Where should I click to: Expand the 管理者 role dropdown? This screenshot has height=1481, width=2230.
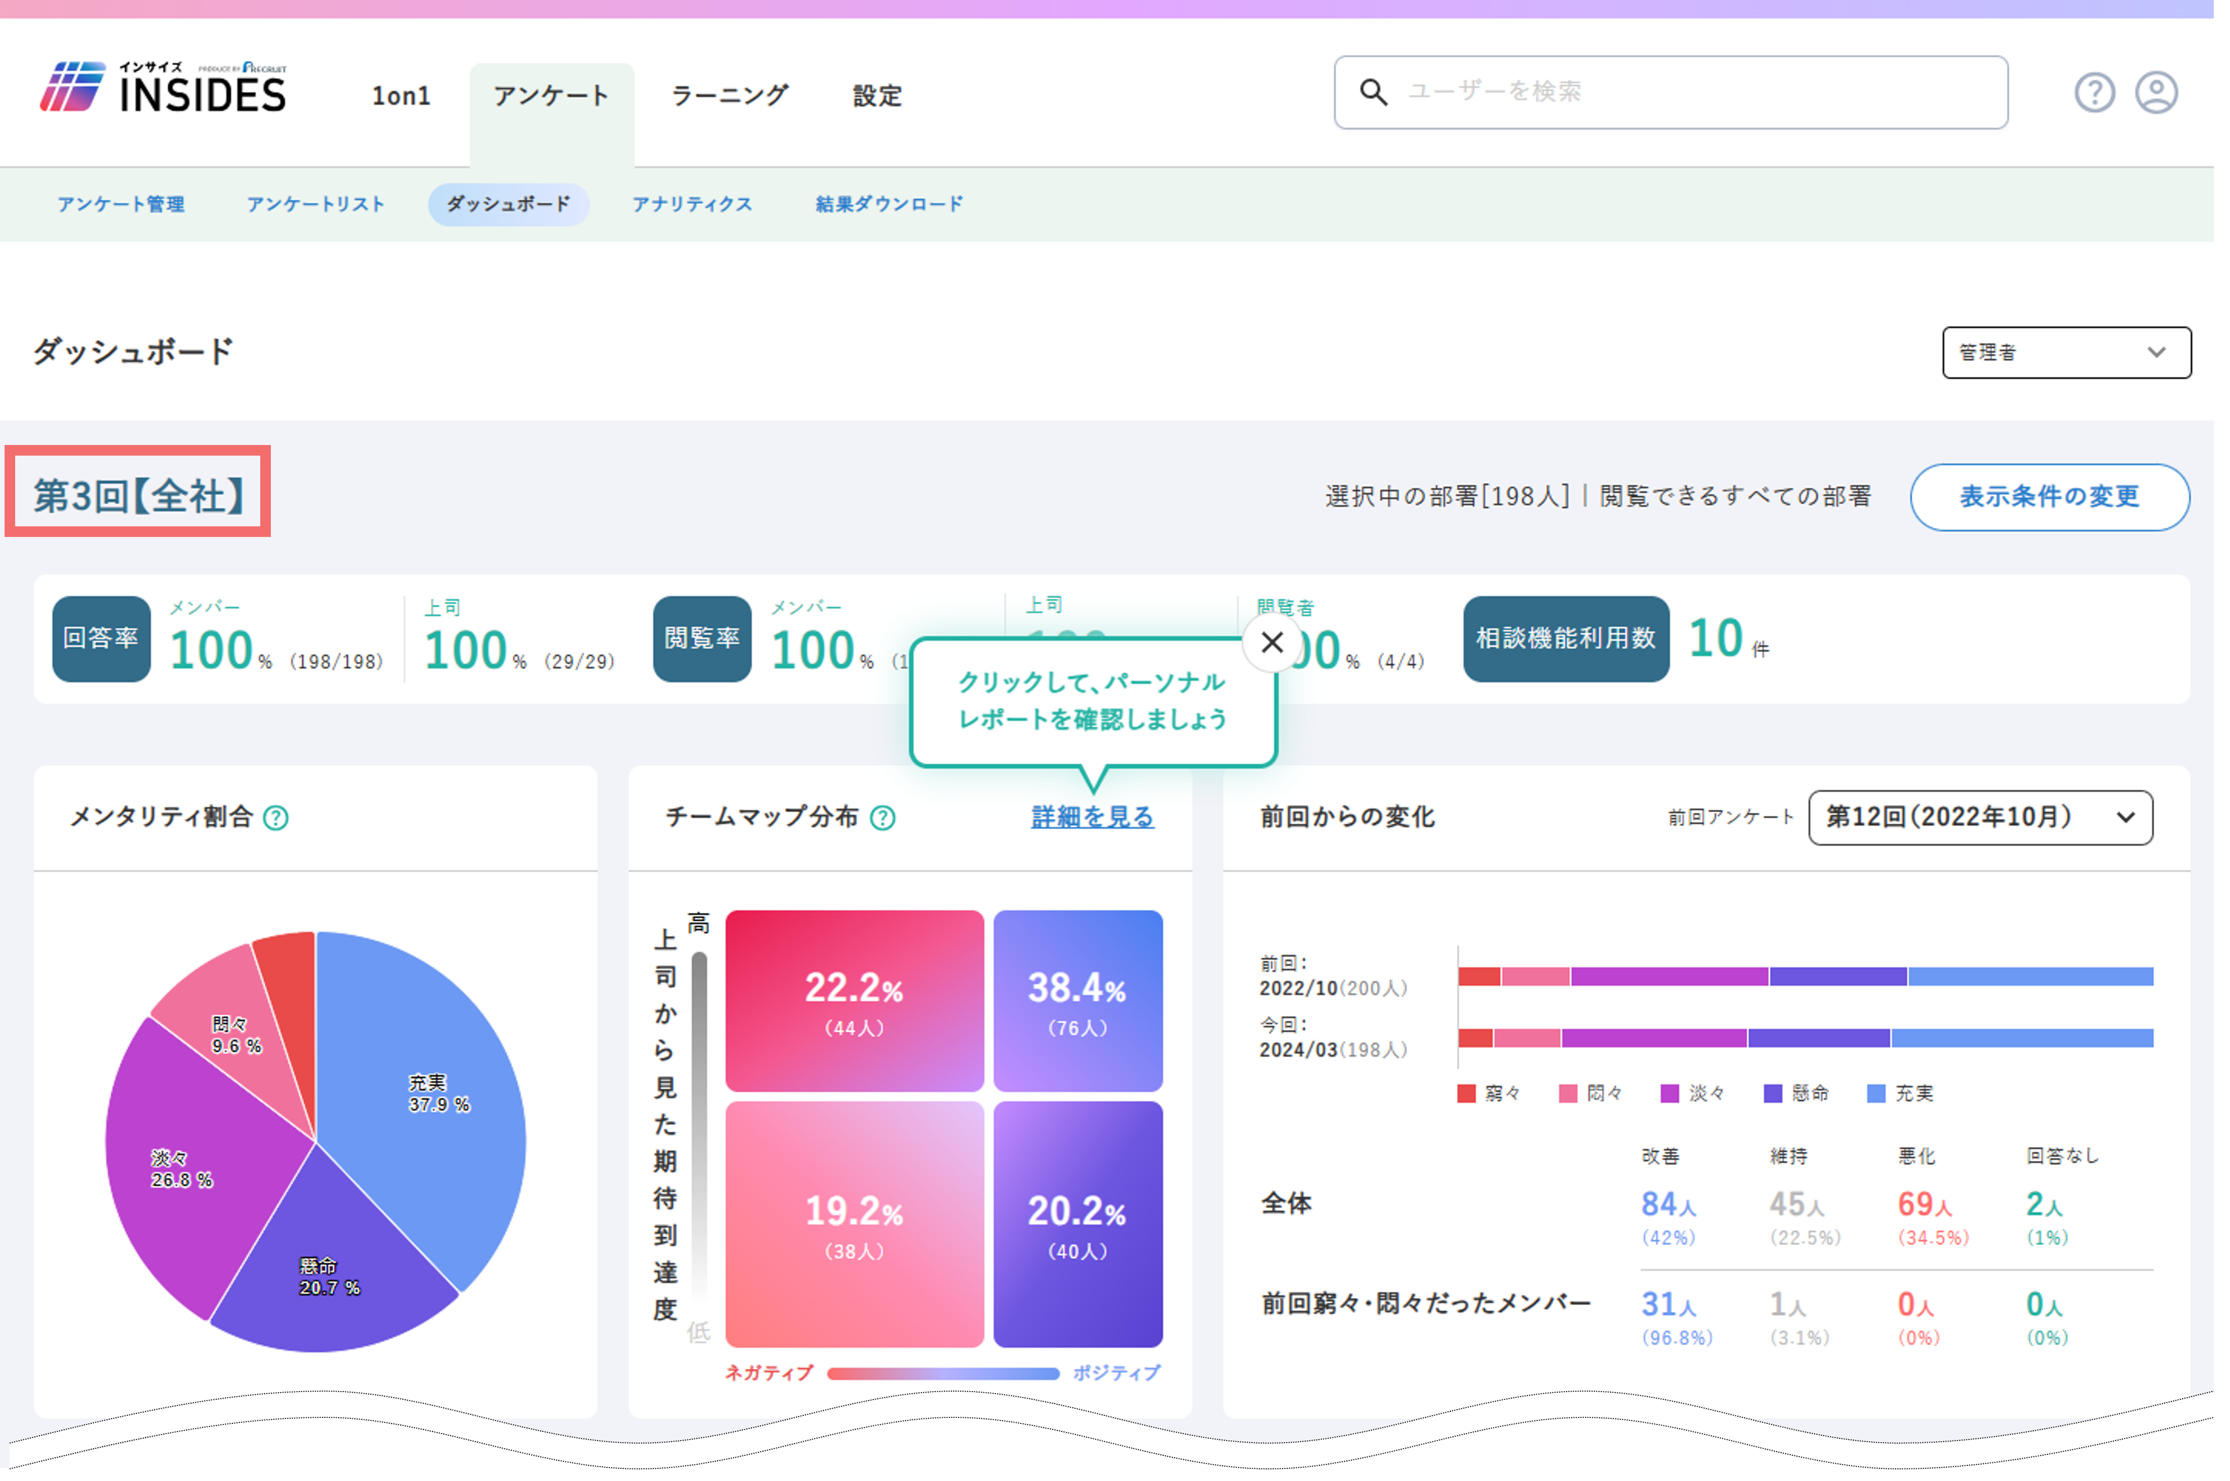(x=2066, y=352)
